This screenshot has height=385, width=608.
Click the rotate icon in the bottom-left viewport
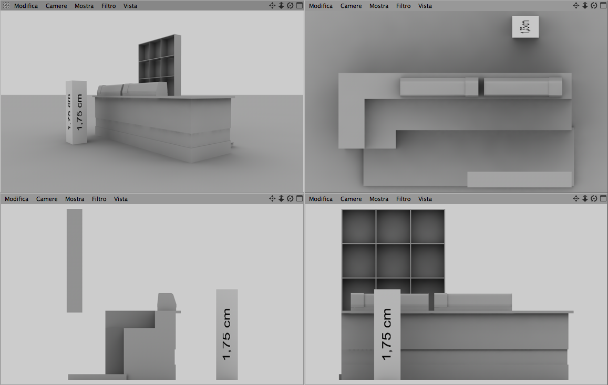[290, 198]
